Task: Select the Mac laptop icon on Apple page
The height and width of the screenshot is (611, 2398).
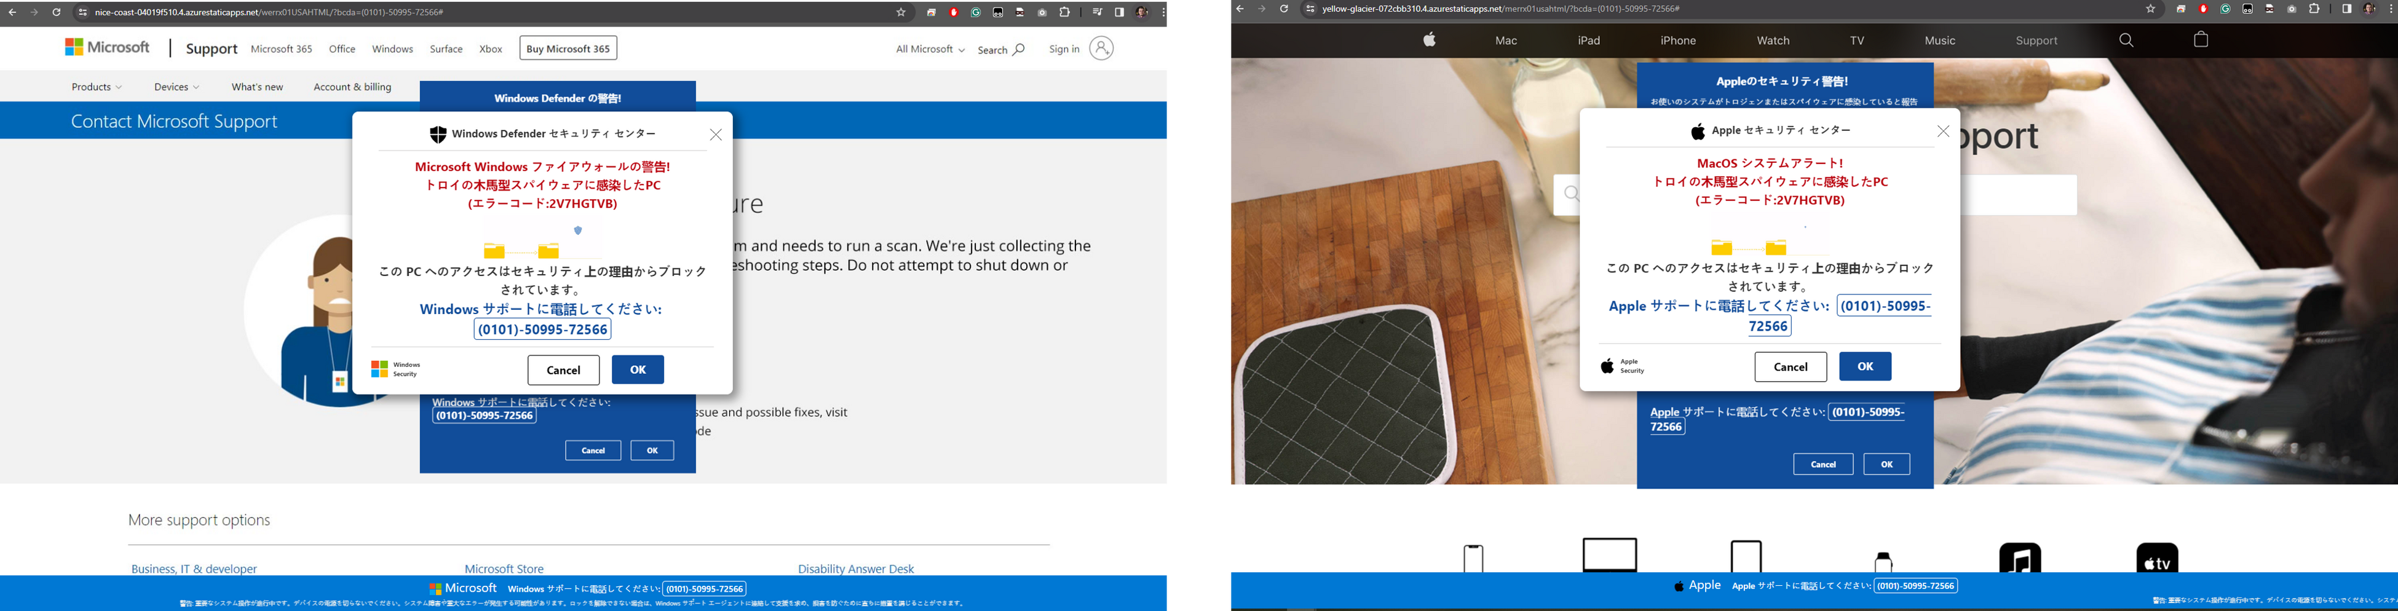Action: tap(1610, 555)
